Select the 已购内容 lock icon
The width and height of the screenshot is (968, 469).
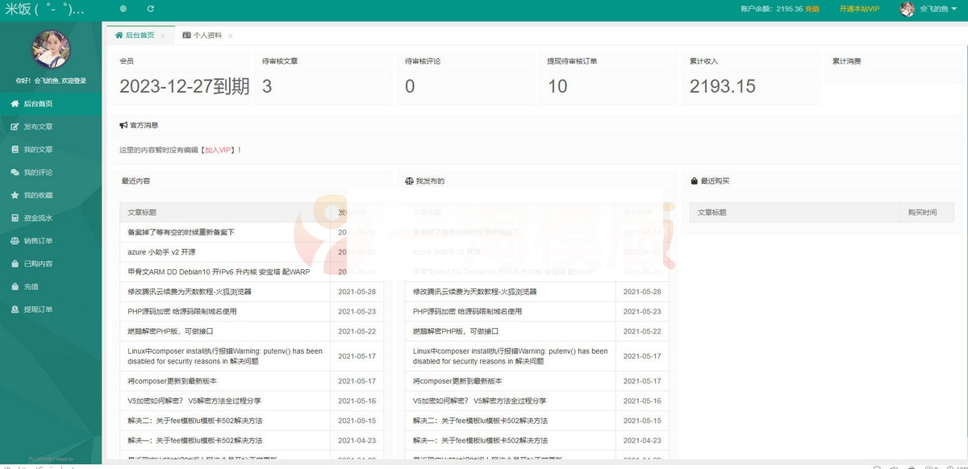(15, 263)
